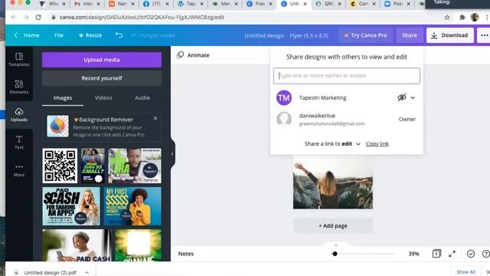Focus the names or emails input field
Image resolution: width=490 pixels, height=276 pixels.
347,76
